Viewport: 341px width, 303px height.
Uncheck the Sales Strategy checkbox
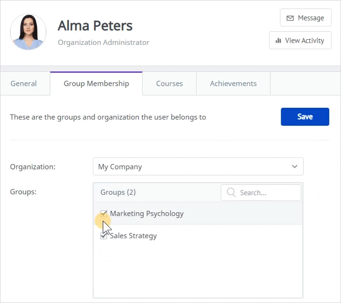104,236
